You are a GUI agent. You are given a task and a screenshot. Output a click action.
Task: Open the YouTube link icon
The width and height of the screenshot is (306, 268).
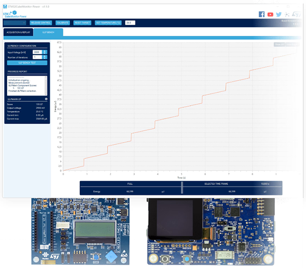[270, 14]
